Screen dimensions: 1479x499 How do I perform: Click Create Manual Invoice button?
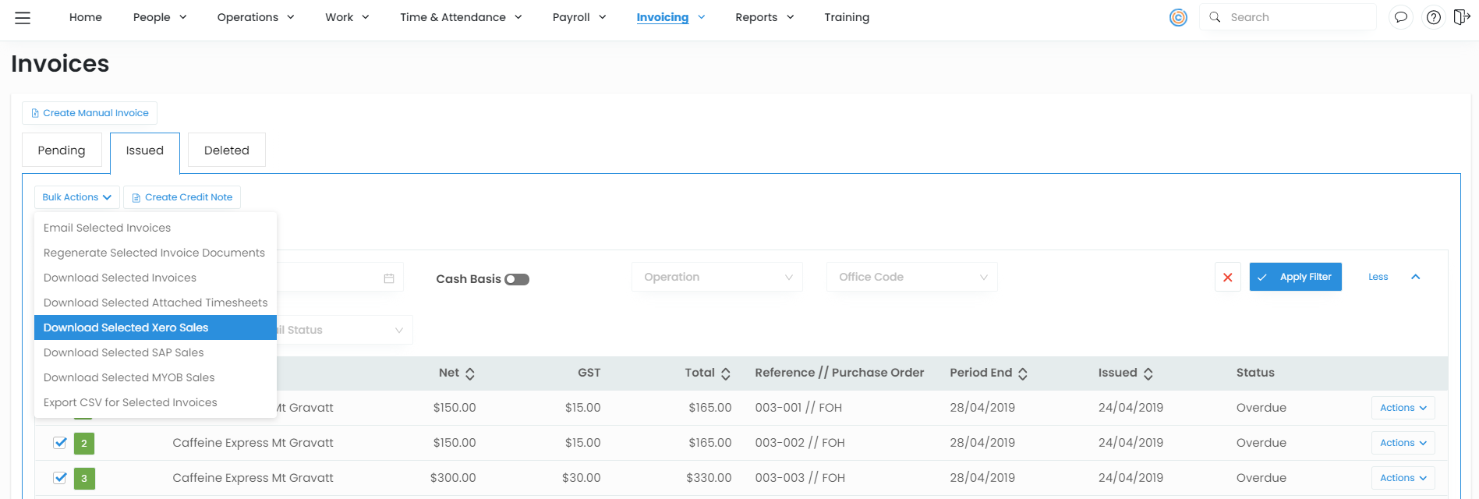pos(90,113)
